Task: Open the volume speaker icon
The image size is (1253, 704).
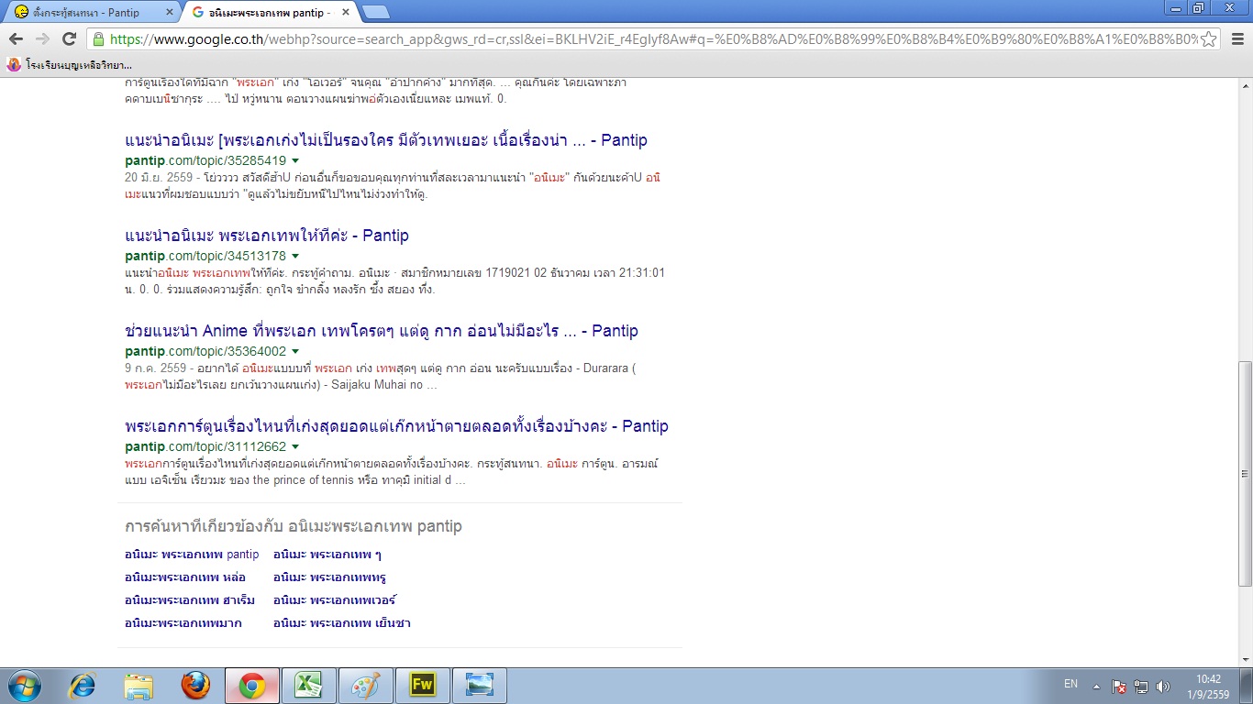Action: click(x=1163, y=686)
